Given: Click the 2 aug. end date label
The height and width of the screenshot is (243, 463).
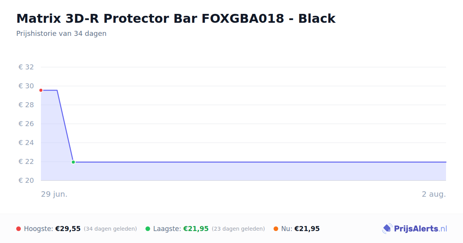Looking at the screenshot, I should [434, 194].
